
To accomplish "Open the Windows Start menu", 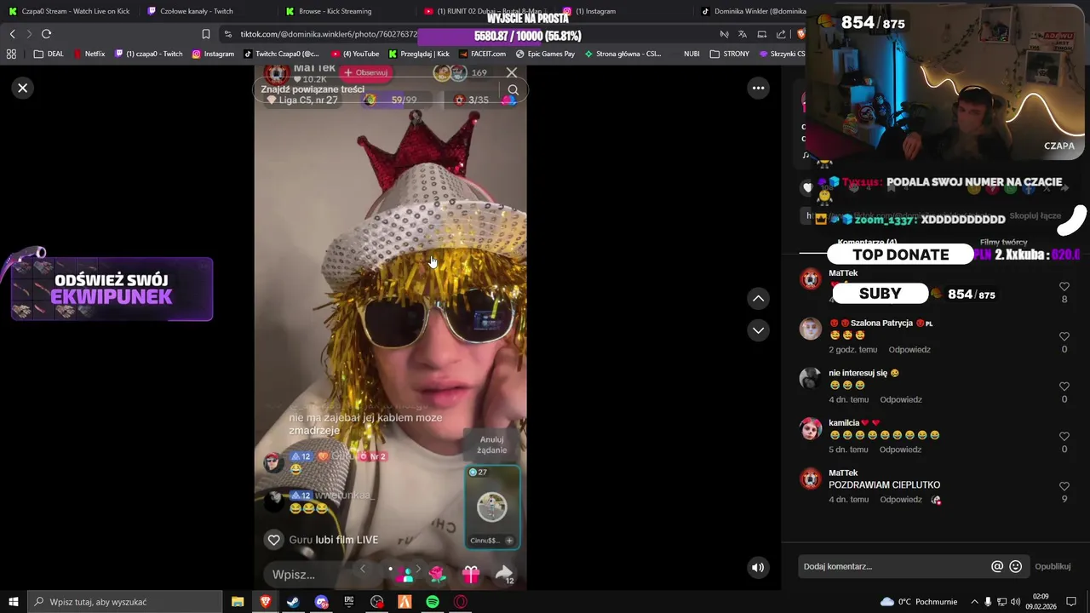I will [13, 602].
